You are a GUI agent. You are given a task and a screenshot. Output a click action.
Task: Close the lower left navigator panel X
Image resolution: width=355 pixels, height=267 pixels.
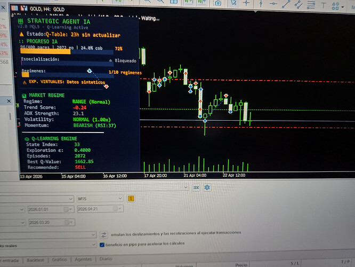point(9,101)
